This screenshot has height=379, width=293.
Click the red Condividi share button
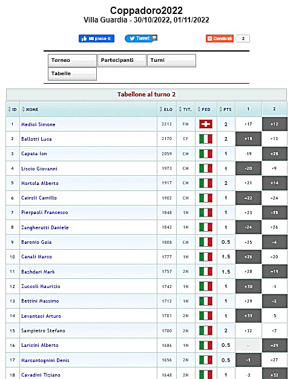tap(219, 38)
